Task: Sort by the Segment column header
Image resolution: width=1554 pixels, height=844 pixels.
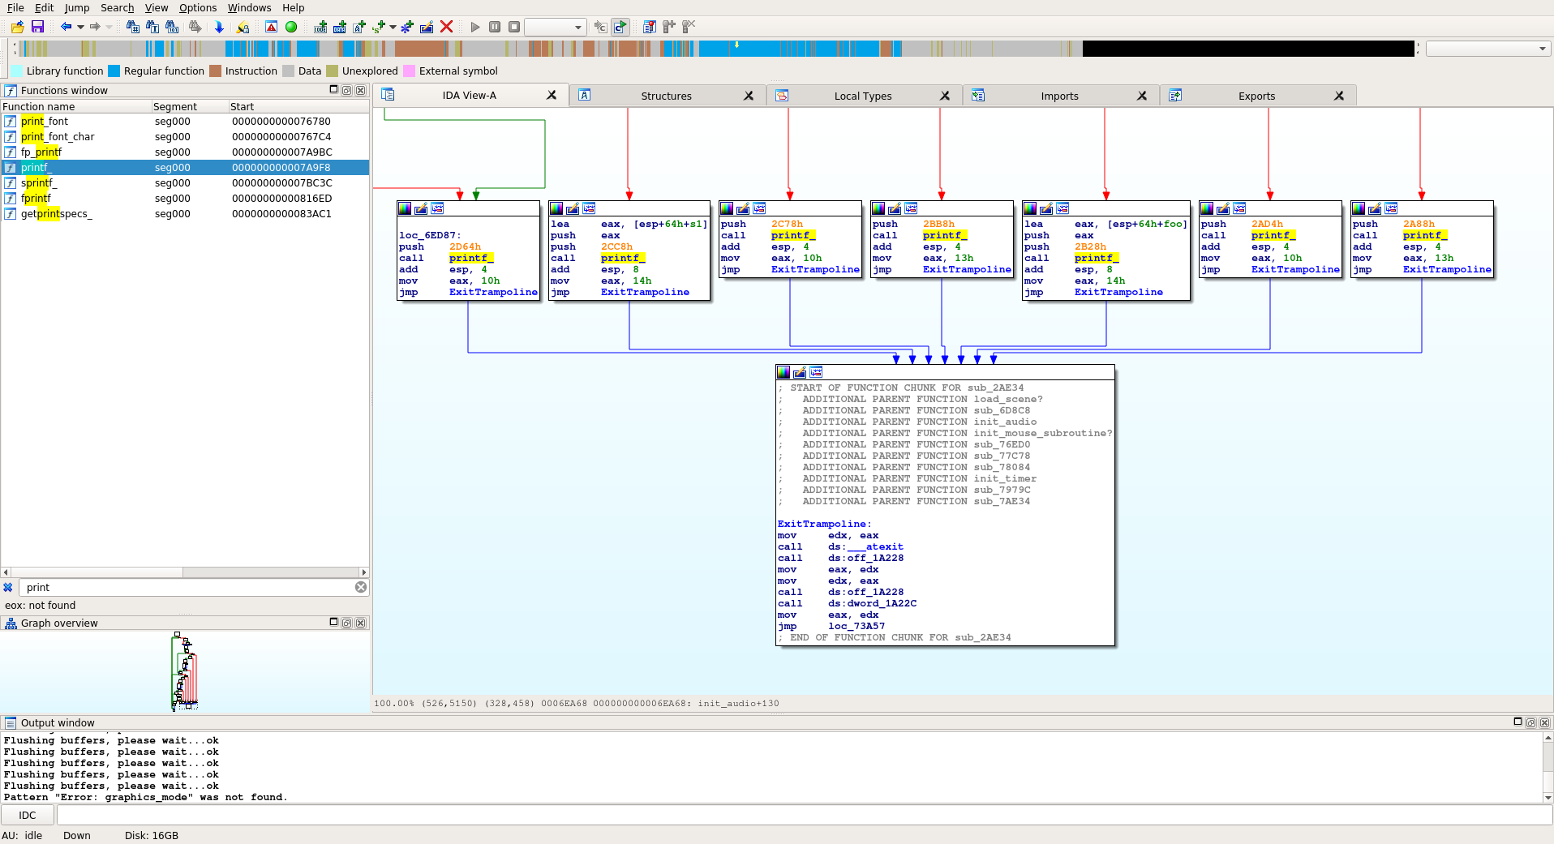Action: click(189, 106)
